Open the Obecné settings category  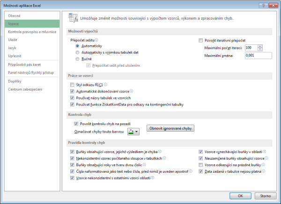[32, 16]
